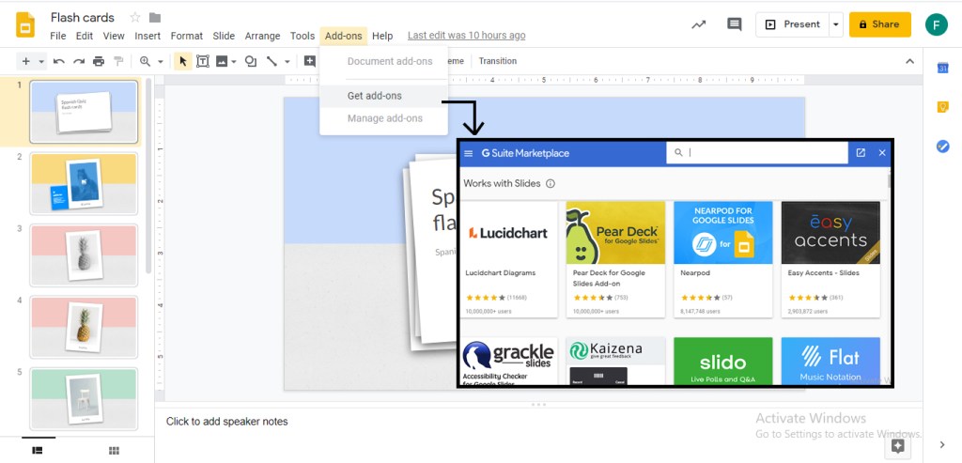Click the Undo arrow icon
The image size is (962, 463).
59,61
